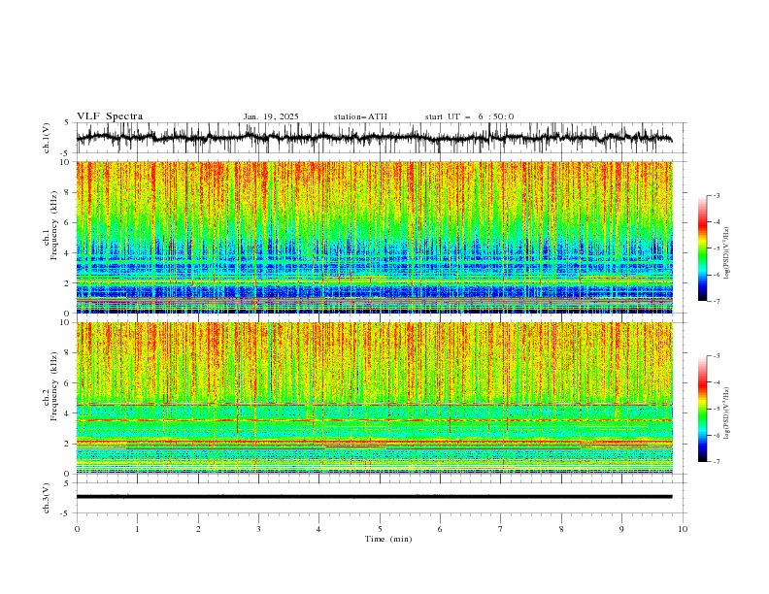Click the ch.2 colorbar log(PSD) label
Image resolution: width=769 pixels, height=594 pixels.
tap(727, 413)
